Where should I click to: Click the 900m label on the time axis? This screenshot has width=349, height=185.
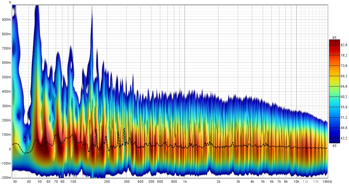(x=6, y=20)
